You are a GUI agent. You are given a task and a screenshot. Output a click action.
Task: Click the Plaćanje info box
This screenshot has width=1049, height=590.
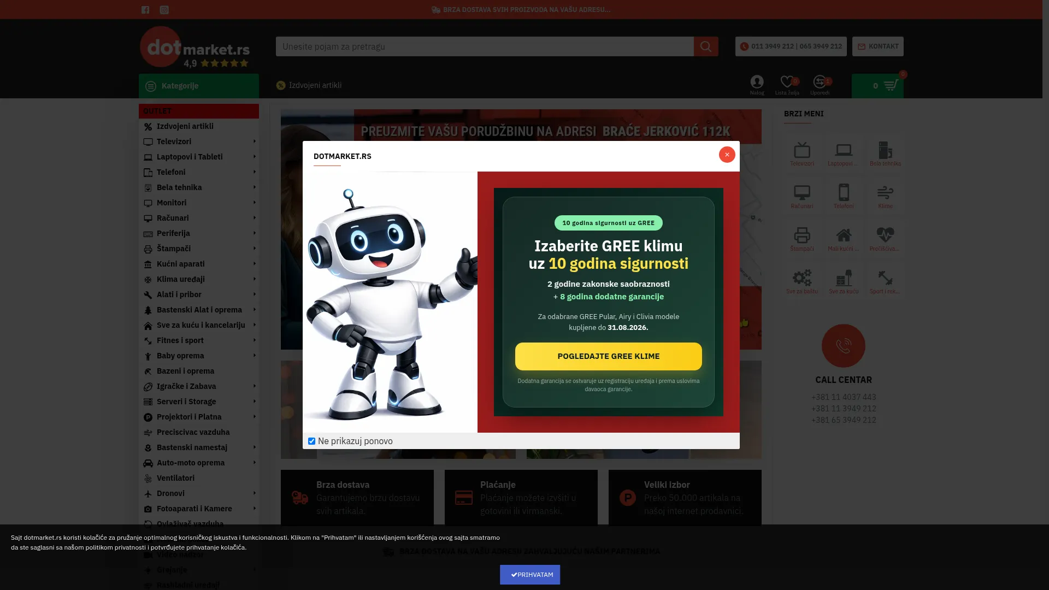(x=521, y=498)
